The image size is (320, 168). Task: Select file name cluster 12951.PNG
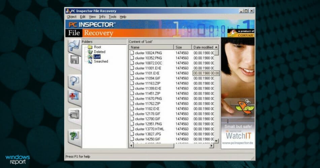(148, 124)
